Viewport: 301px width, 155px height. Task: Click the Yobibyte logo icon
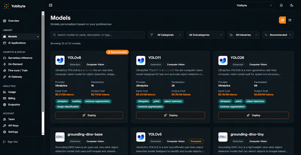(x=6, y=6)
